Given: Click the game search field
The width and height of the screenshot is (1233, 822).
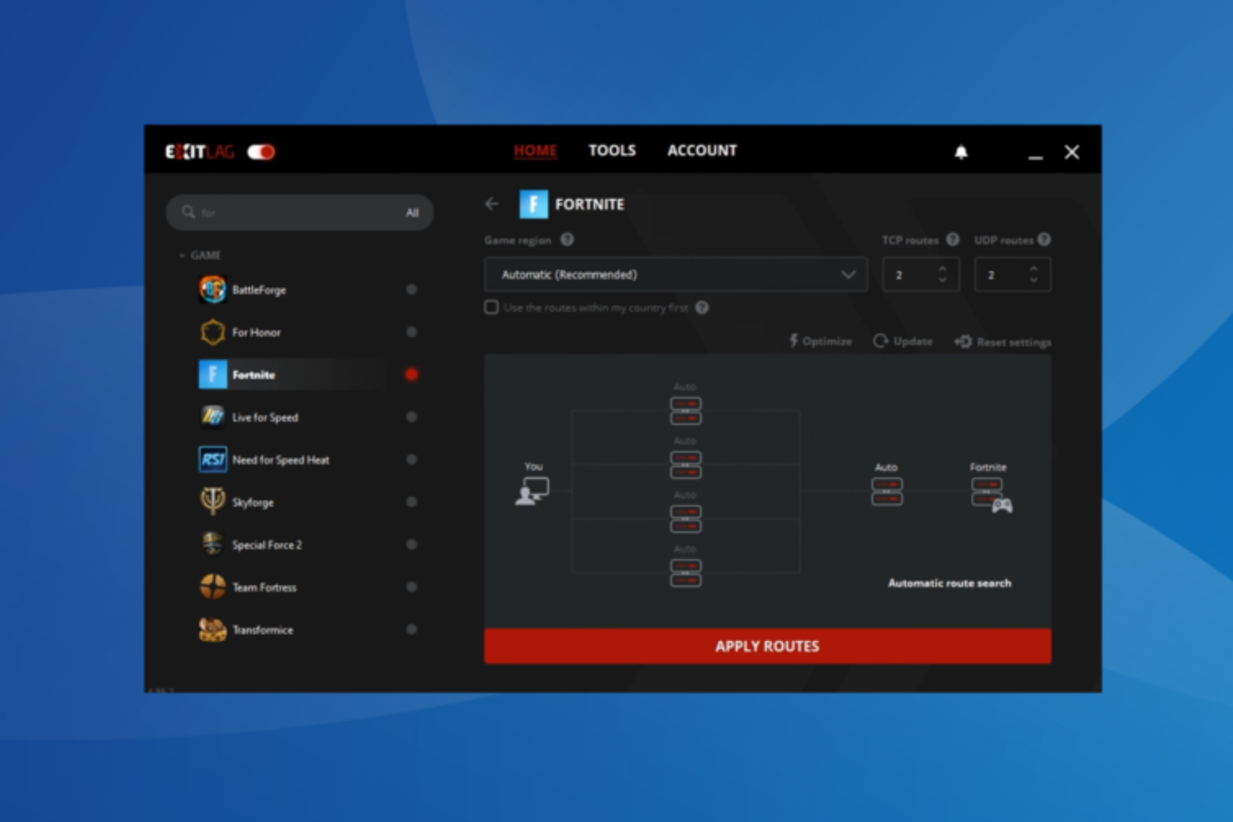Looking at the screenshot, I should click(x=299, y=213).
